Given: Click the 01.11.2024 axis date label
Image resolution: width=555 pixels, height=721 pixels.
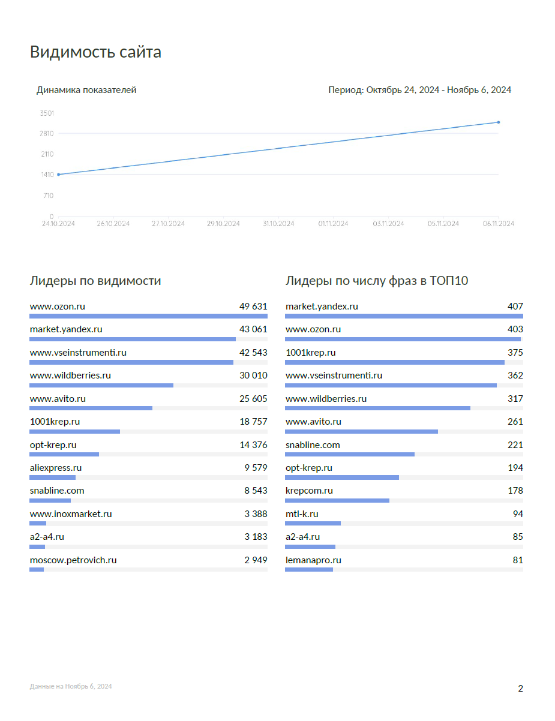Looking at the screenshot, I should coord(333,224).
